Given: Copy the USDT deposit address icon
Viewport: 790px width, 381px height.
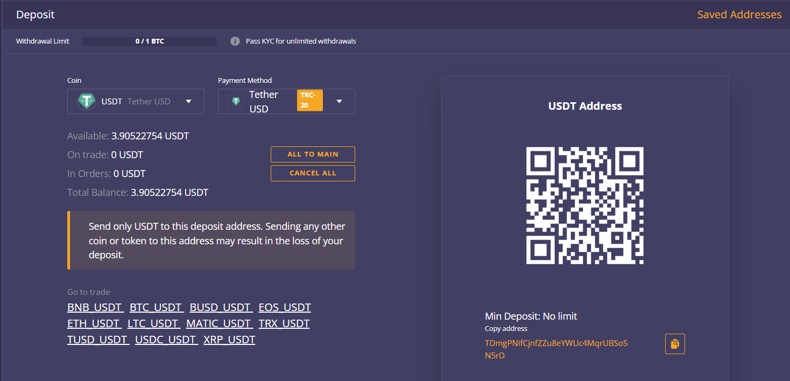Looking at the screenshot, I should pyautogui.click(x=675, y=344).
